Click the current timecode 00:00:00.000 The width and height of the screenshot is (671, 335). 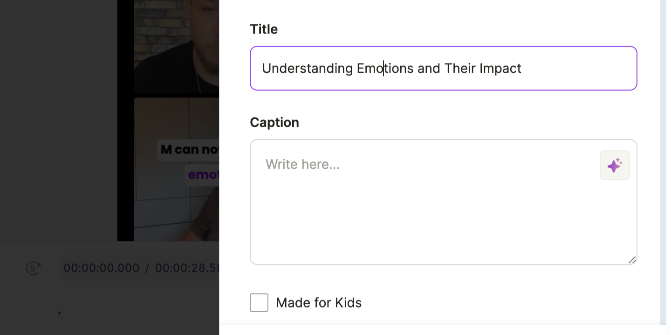point(102,268)
